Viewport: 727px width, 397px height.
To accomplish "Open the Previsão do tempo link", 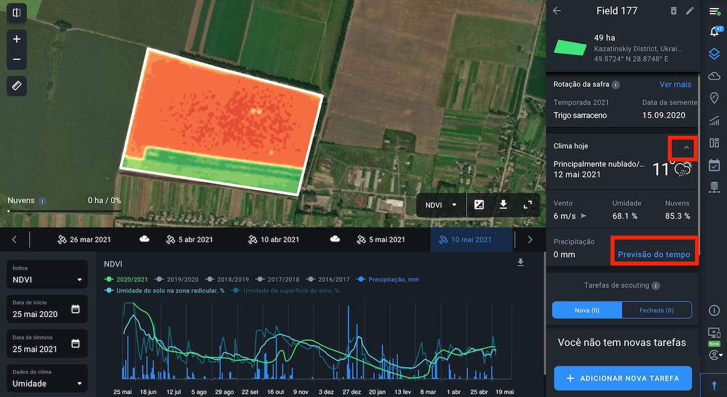I will coord(654,255).
